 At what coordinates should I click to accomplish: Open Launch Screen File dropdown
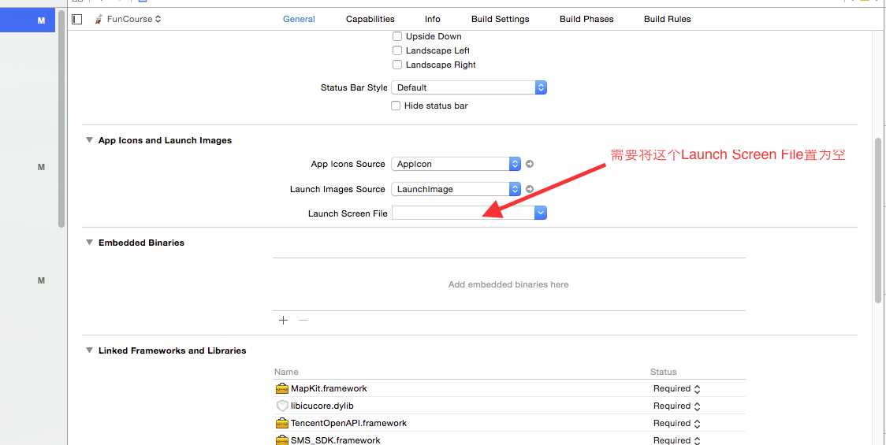point(469,213)
